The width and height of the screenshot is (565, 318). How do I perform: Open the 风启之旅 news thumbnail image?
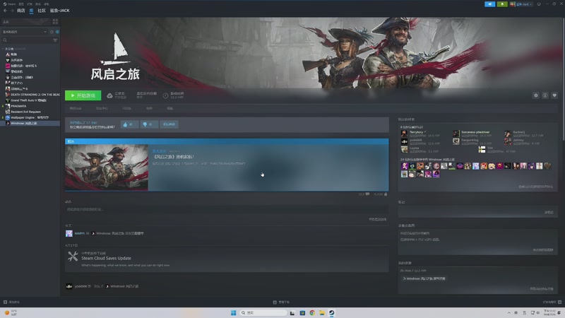(107, 167)
